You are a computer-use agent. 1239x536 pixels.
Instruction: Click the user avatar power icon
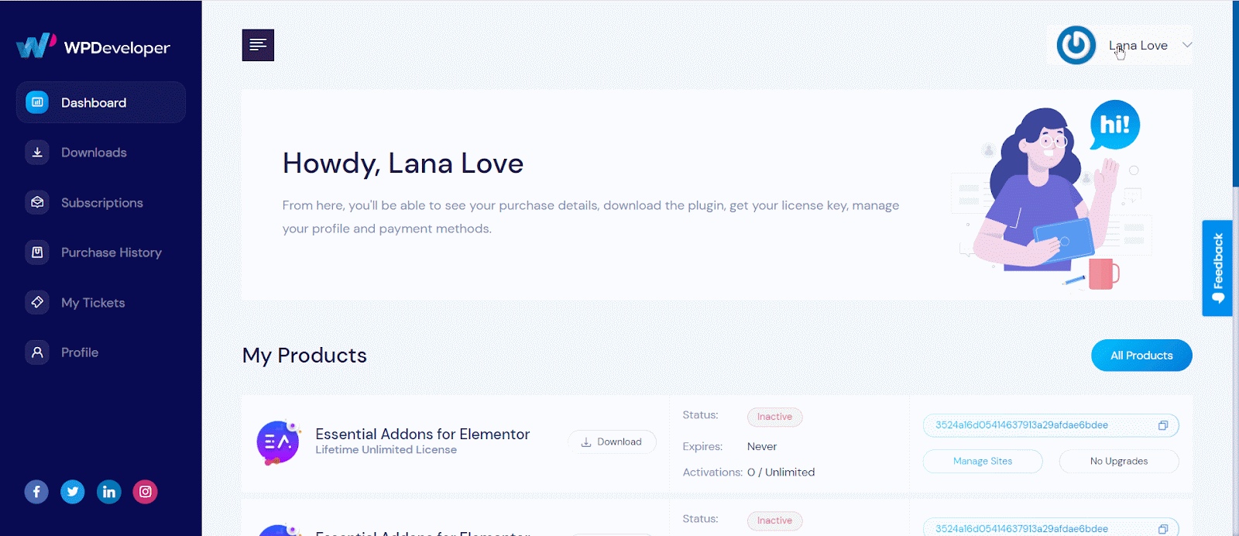point(1076,45)
